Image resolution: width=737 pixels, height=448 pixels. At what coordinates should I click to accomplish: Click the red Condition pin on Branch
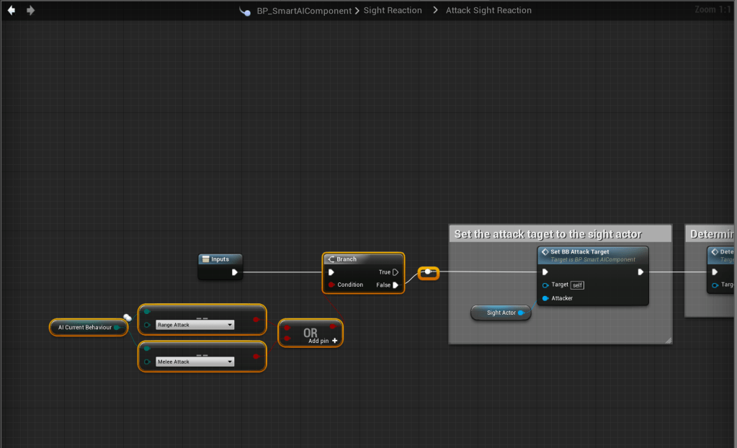click(x=331, y=285)
